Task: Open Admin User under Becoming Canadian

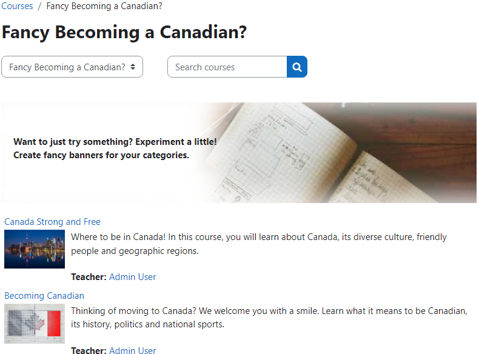Action: click(x=132, y=350)
